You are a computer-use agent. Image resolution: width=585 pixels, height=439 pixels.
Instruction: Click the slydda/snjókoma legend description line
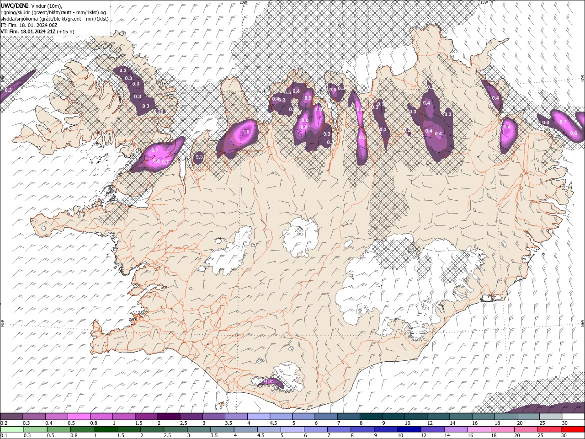coord(54,19)
